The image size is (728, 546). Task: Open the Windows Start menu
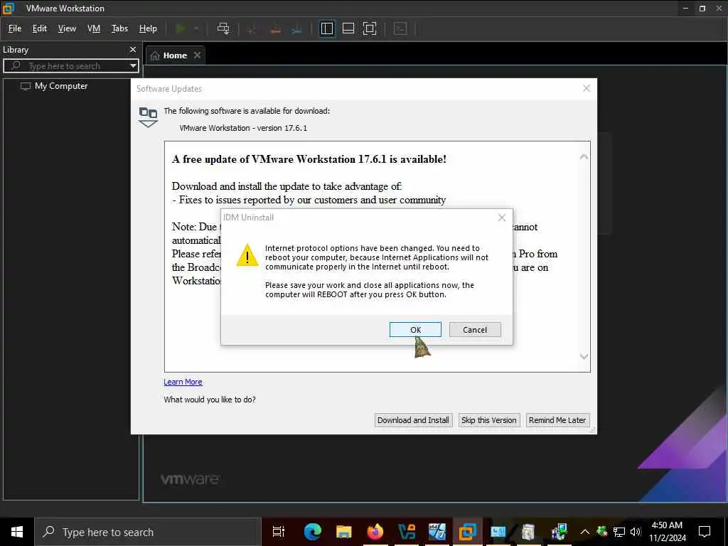pyautogui.click(x=17, y=532)
